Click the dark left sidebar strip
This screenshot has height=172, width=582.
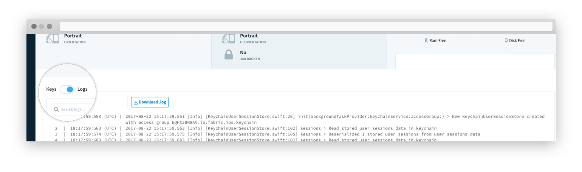[x=31, y=88]
